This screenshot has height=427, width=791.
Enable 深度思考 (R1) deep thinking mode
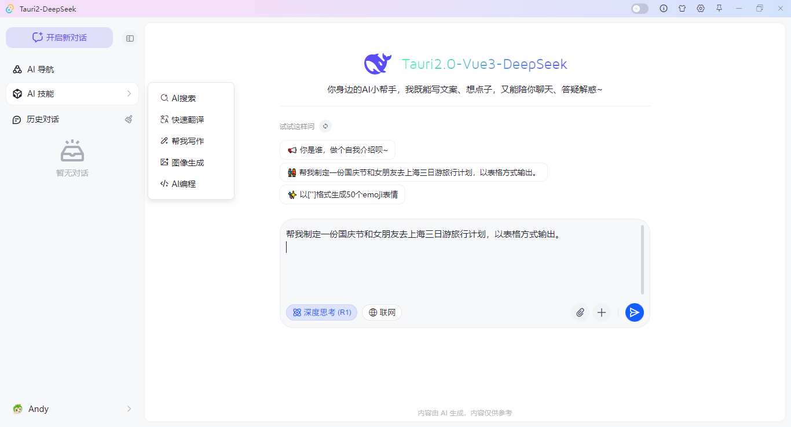coord(321,312)
